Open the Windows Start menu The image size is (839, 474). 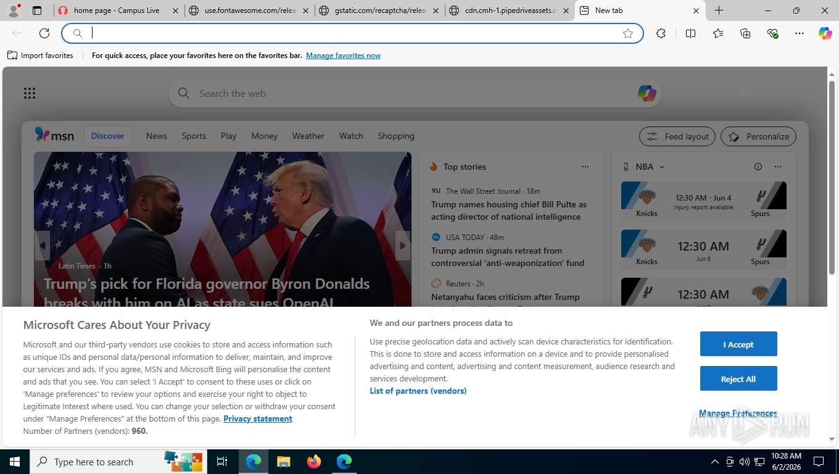(x=15, y=462)
